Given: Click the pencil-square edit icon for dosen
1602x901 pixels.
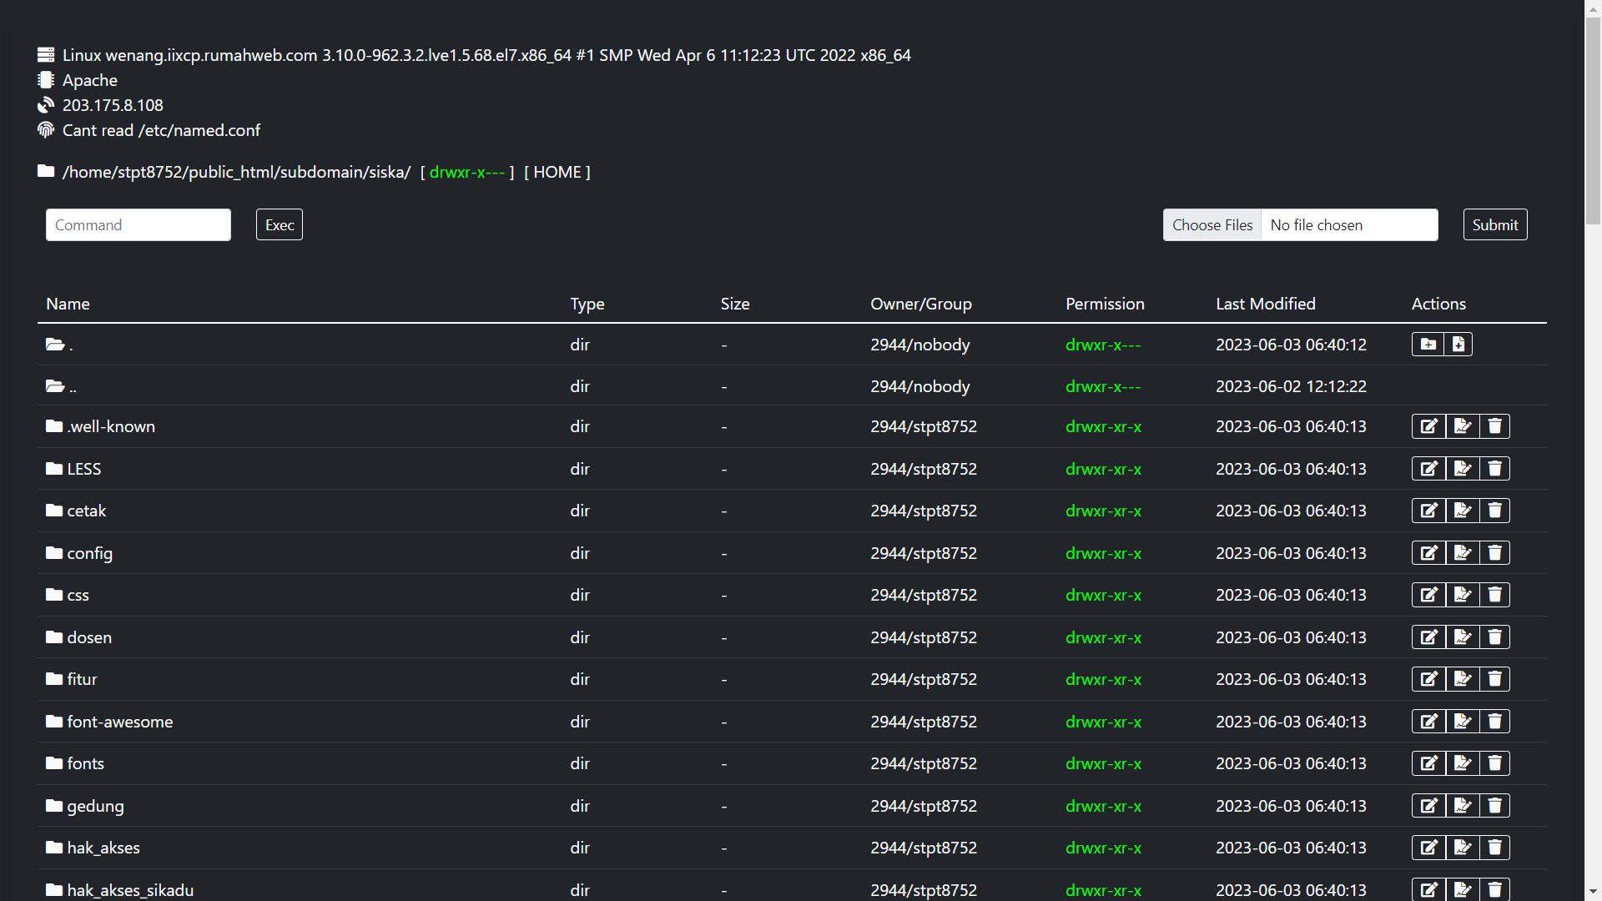Looking at the screenshot, I should coord(1428,637).
